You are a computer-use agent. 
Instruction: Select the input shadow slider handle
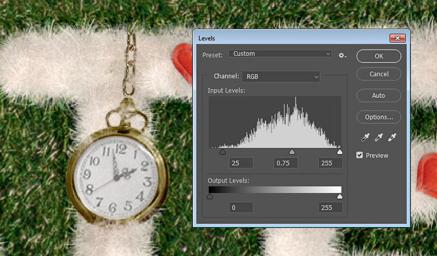coord(222,152)
